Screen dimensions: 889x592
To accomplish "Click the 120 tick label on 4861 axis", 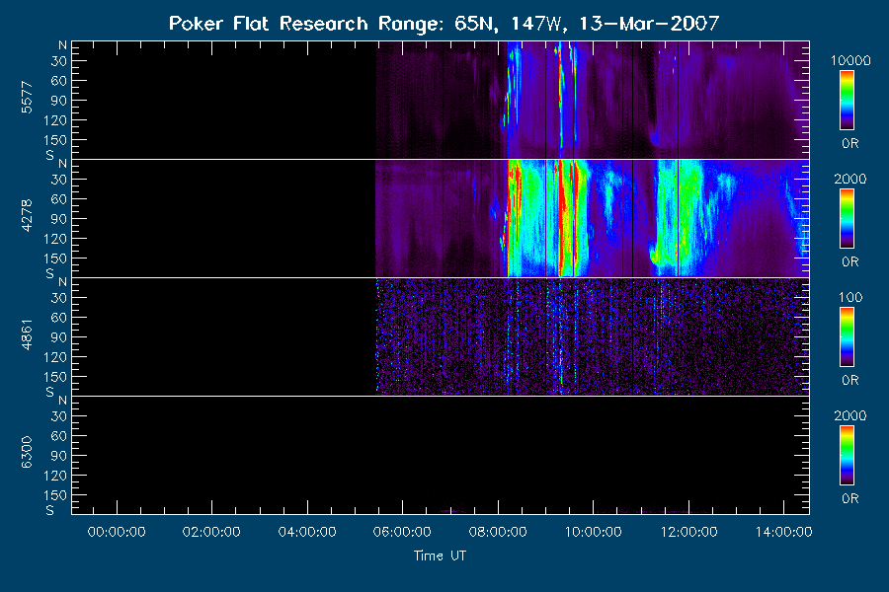I will click(55, 357).
